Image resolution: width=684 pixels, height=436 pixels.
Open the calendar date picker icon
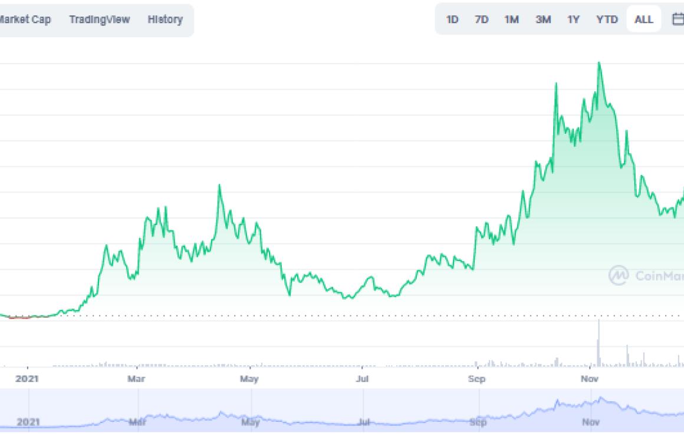click(678, 19)
